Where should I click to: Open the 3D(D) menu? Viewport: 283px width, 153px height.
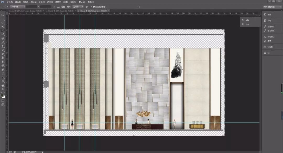(66, 2)
